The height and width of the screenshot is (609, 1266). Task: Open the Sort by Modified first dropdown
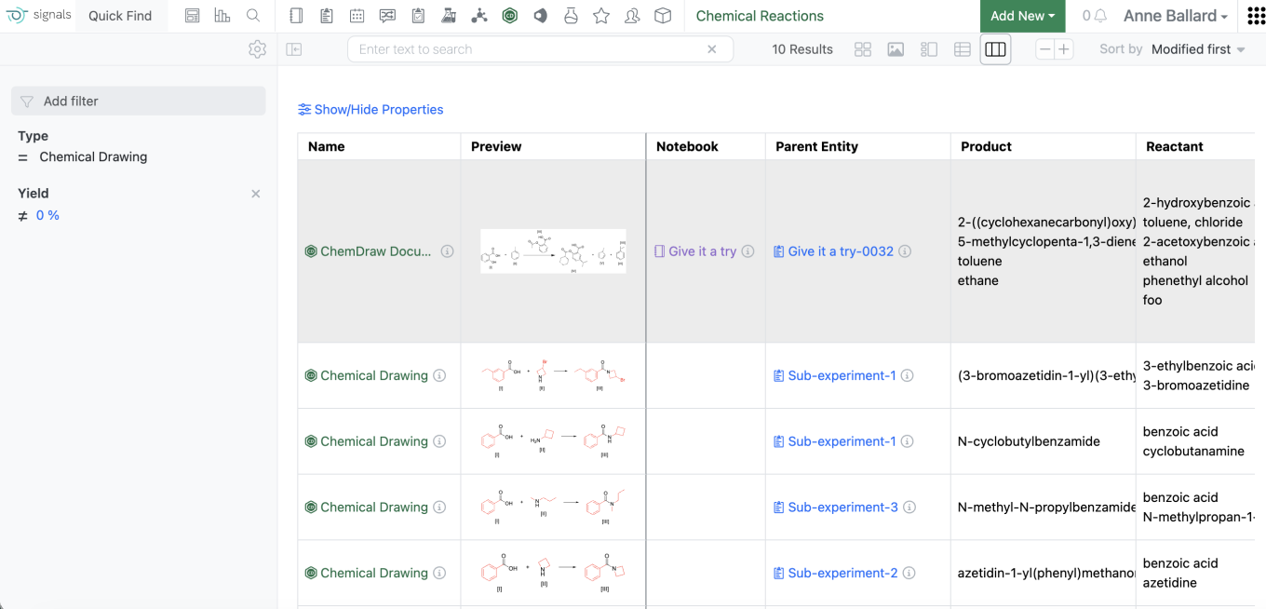pyautogui.click(x=1197, y=49)
